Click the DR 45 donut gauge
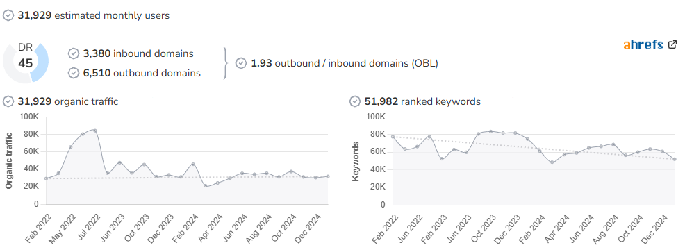The width and height of the screenshot is (685, 252). (x=25, y=62)
